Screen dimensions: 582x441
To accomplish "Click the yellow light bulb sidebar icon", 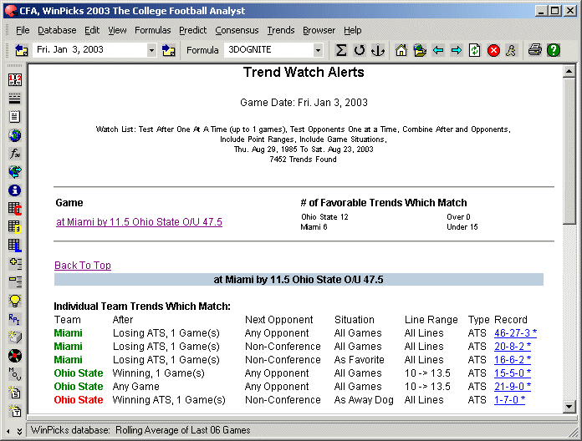I will pos(15,301).
